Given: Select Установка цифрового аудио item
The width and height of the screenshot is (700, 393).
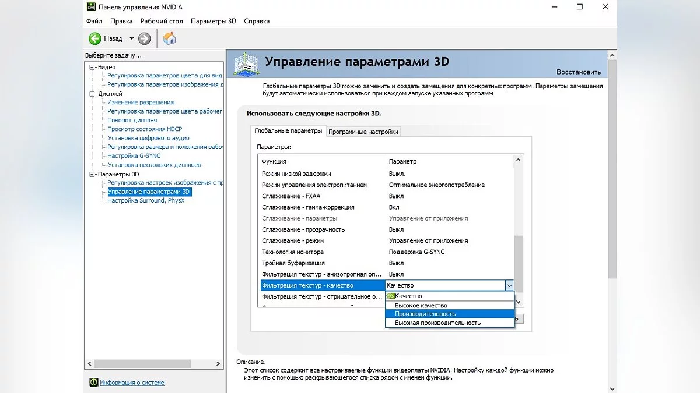Looking at the screenshot, I should coord(148,138).
